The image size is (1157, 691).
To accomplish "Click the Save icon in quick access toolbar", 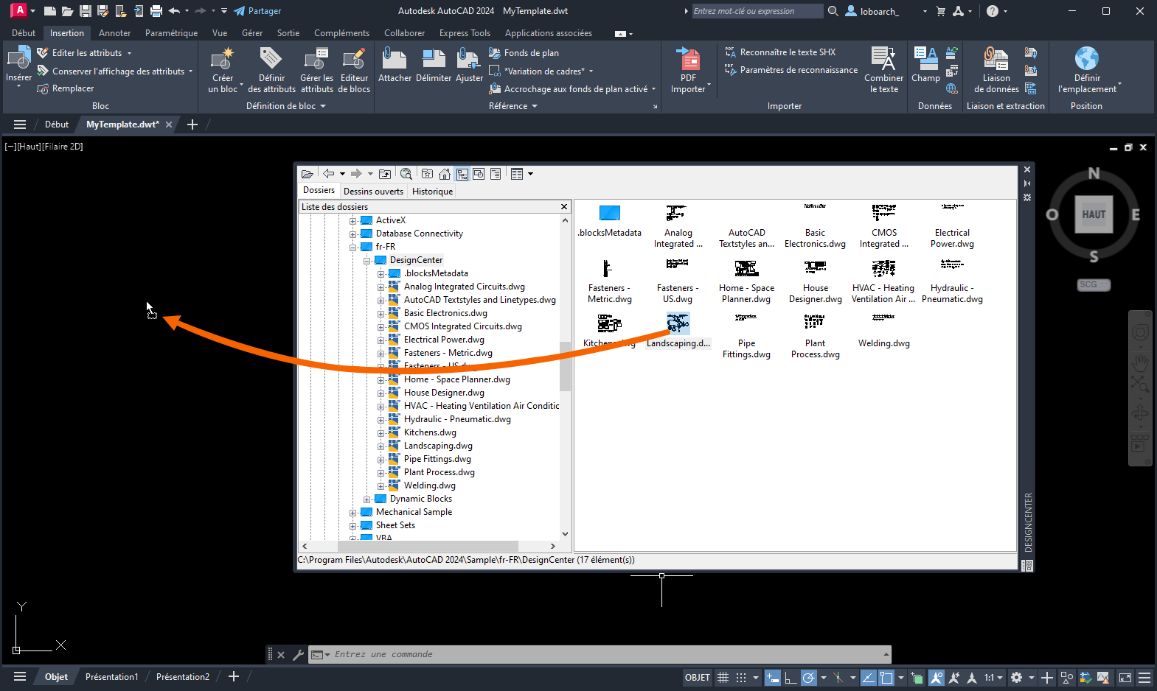I will click(86, 11).
